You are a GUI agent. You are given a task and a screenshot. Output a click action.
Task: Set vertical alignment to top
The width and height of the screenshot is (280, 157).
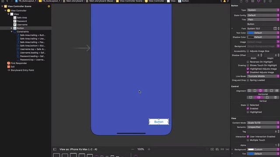coord(251,97)
